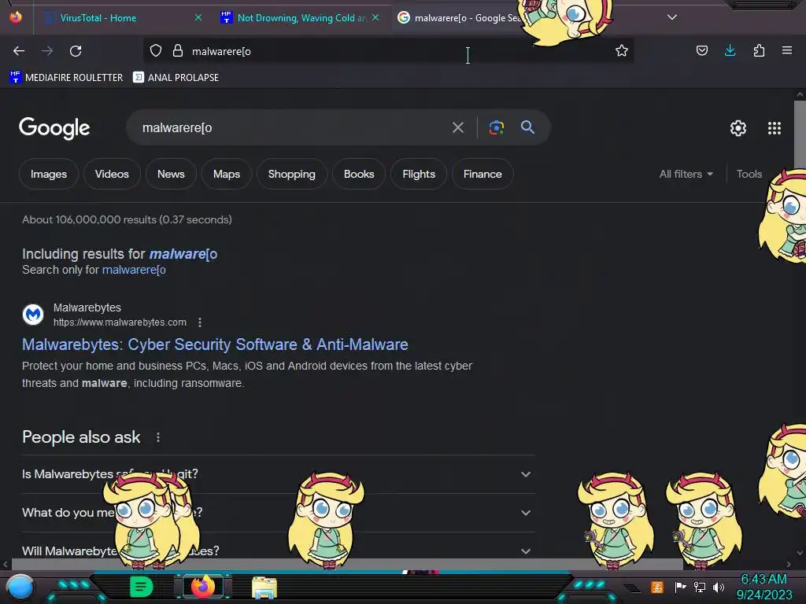
Task: Open the Google apps grid
Action: (775, 128)
